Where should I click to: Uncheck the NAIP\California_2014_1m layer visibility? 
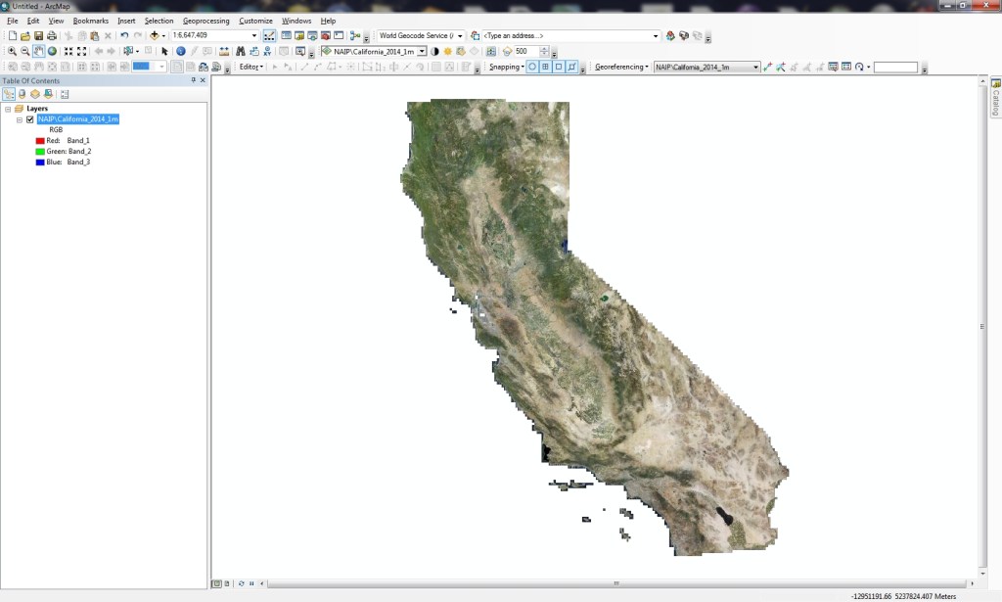[x=29, y=119]
